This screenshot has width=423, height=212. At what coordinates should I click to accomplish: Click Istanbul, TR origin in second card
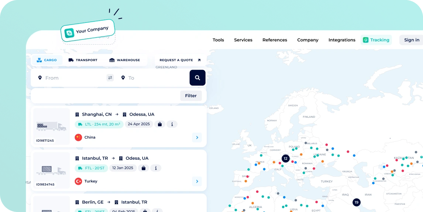pyautogui.click(x=95, y=158)
